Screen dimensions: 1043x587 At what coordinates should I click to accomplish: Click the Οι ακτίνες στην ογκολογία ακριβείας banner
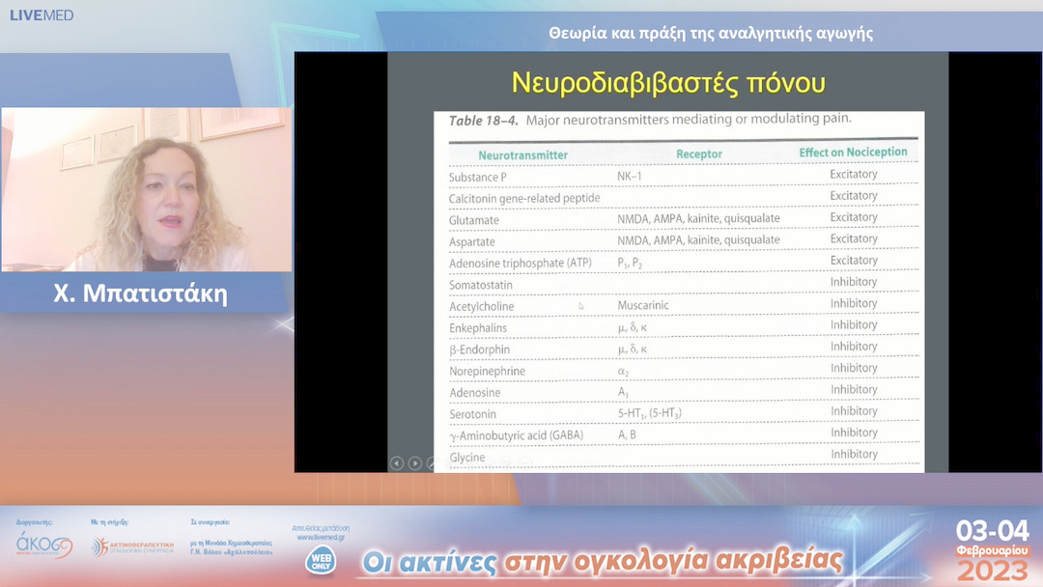point(603,561)
